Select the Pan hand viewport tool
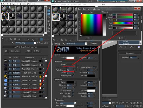Screen dimensions: 143x108 (134, 106)
